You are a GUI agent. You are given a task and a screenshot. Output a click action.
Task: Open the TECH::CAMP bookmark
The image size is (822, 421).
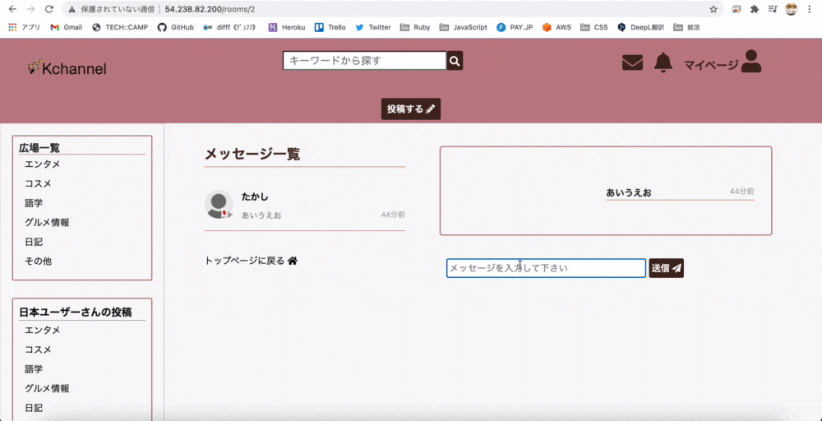[120, 27]
